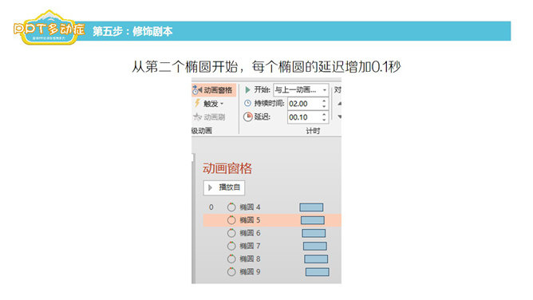
Task: Click the effect icon beside 椭圆 4
Action: tap(231, 207)
